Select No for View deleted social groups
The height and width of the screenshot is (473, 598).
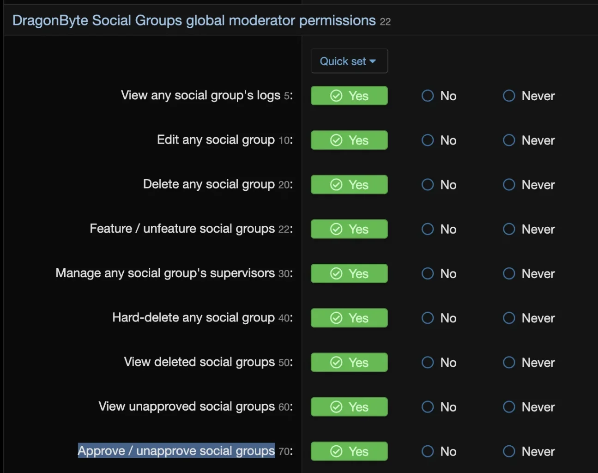coord(439,362)
